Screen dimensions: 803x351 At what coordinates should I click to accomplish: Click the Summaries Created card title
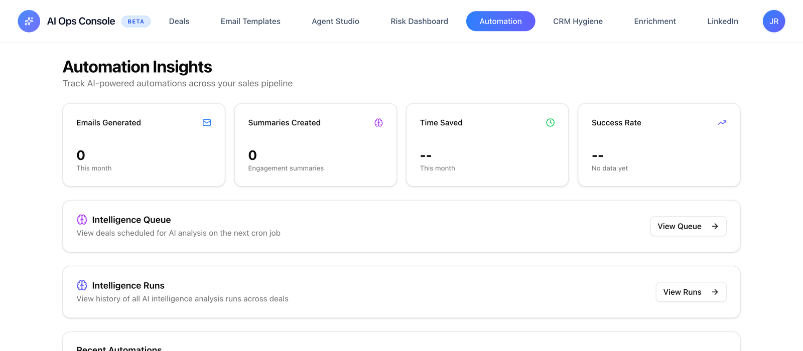(284, 122)
